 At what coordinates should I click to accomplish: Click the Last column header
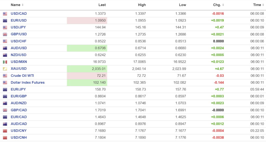[x=102, y=5]
